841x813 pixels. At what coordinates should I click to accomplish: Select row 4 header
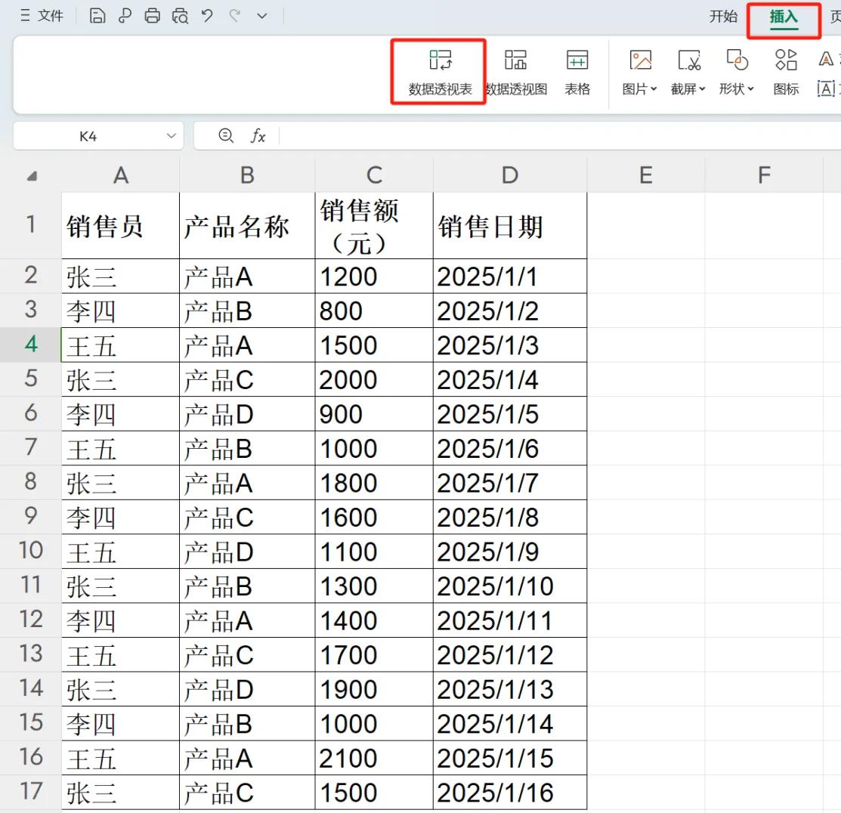coord(30,345)
